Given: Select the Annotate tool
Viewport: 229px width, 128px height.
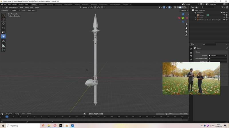Looking at the screenshot, I should [x=3, y=41].
